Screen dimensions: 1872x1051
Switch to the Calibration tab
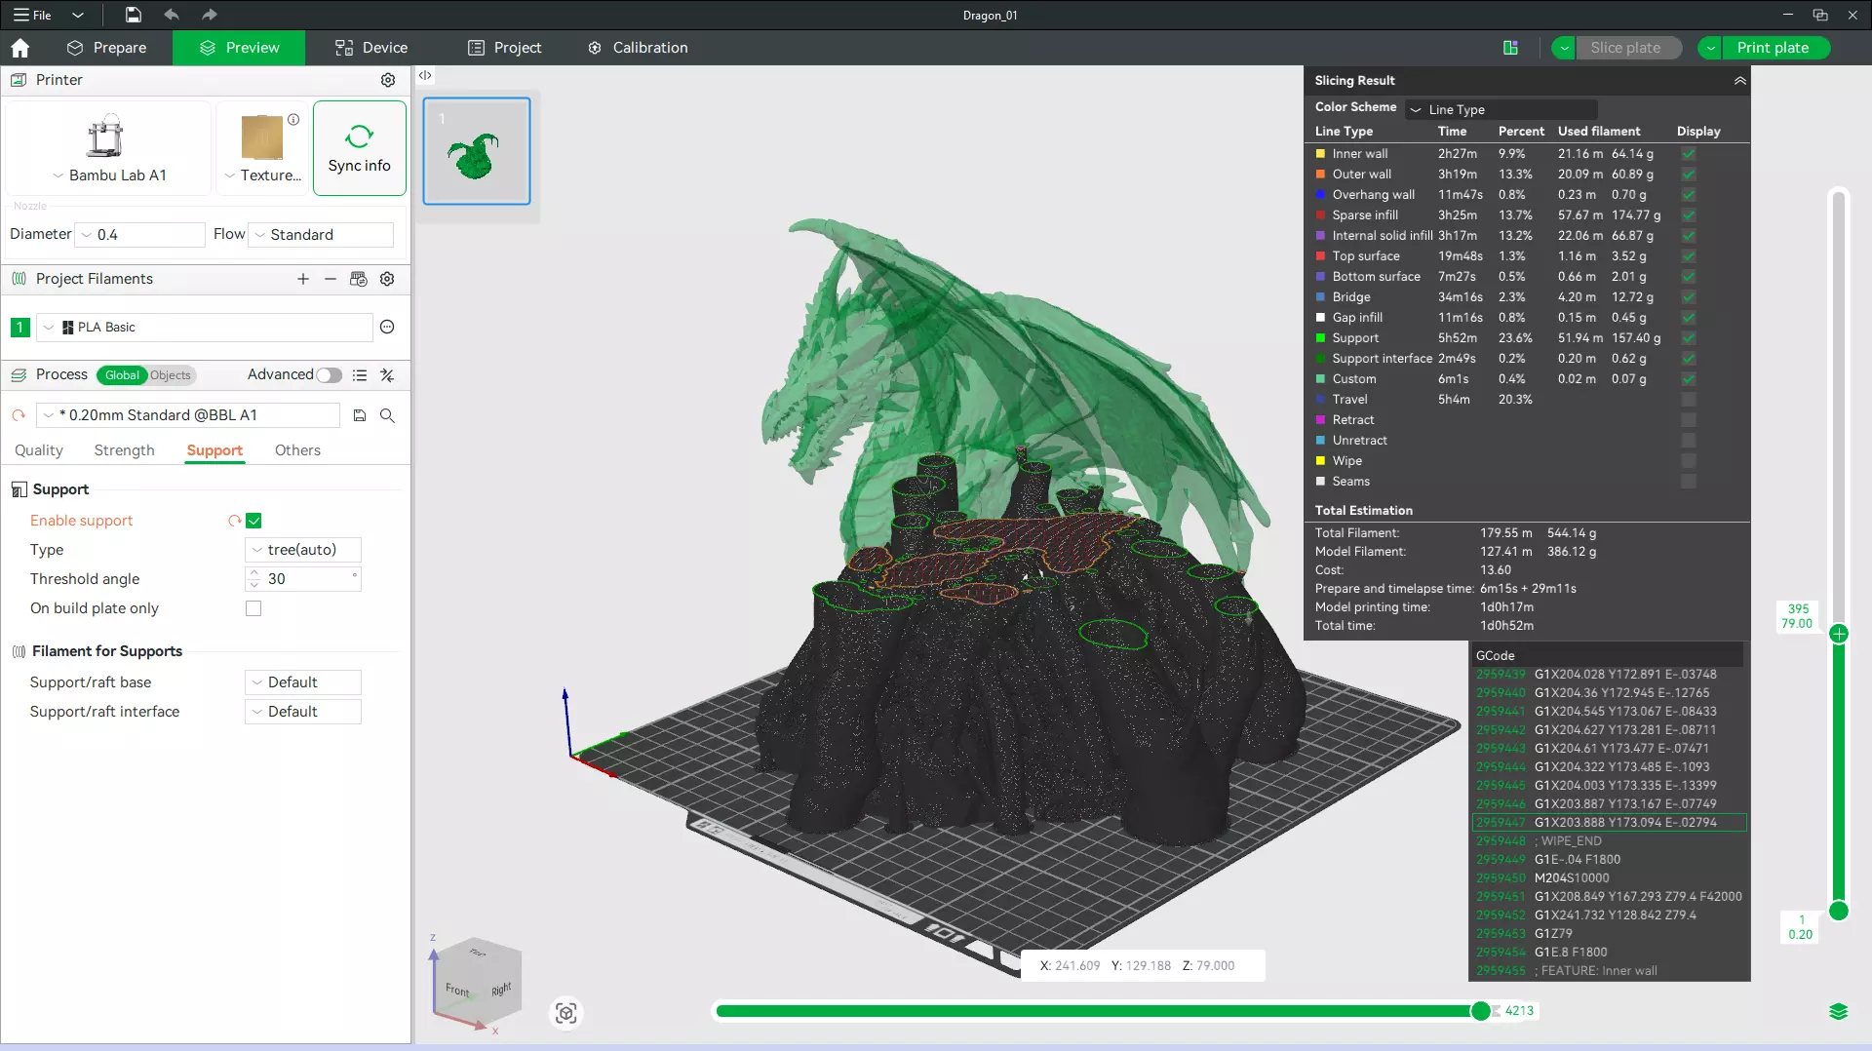pos(638,48)
